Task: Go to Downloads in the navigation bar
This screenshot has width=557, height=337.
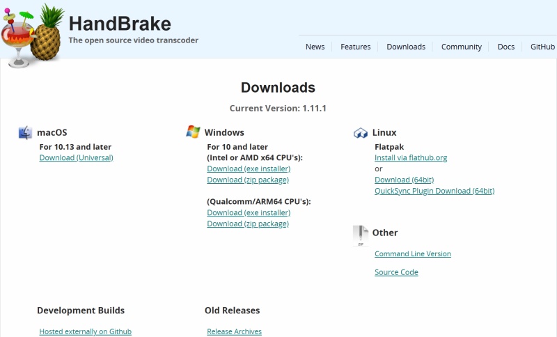Action: (406, 47)
